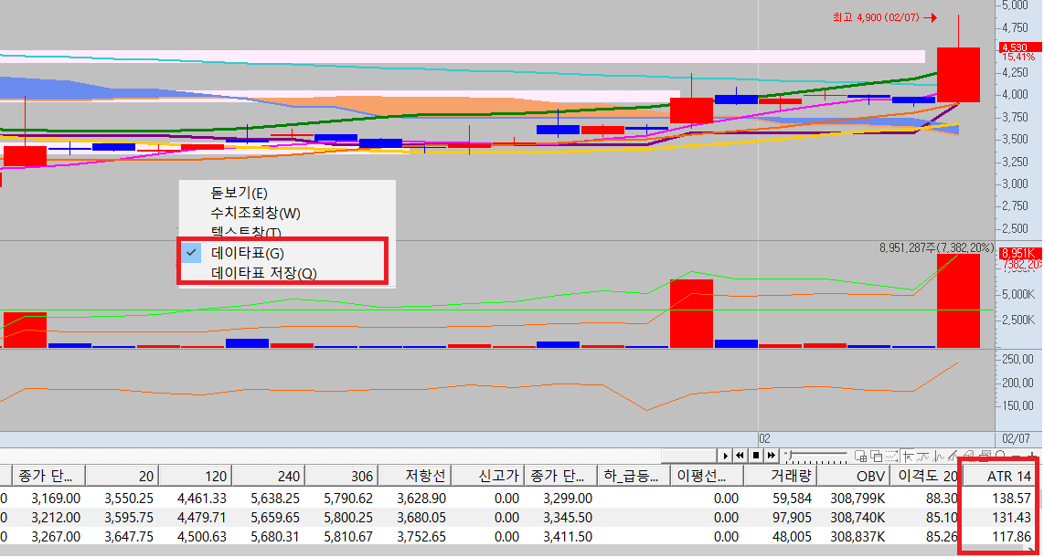
Task: Click the 신고가 column header
Action: pos(488,476)
